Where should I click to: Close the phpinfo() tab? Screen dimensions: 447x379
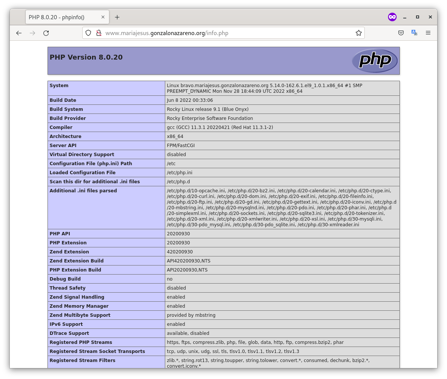(103, 17)
